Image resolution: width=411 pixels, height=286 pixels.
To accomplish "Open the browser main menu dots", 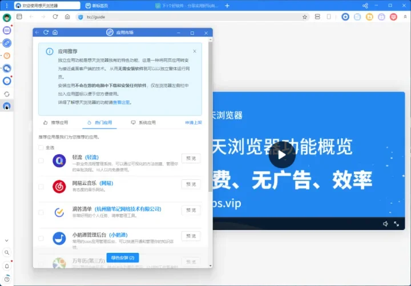I will (7, 6).
